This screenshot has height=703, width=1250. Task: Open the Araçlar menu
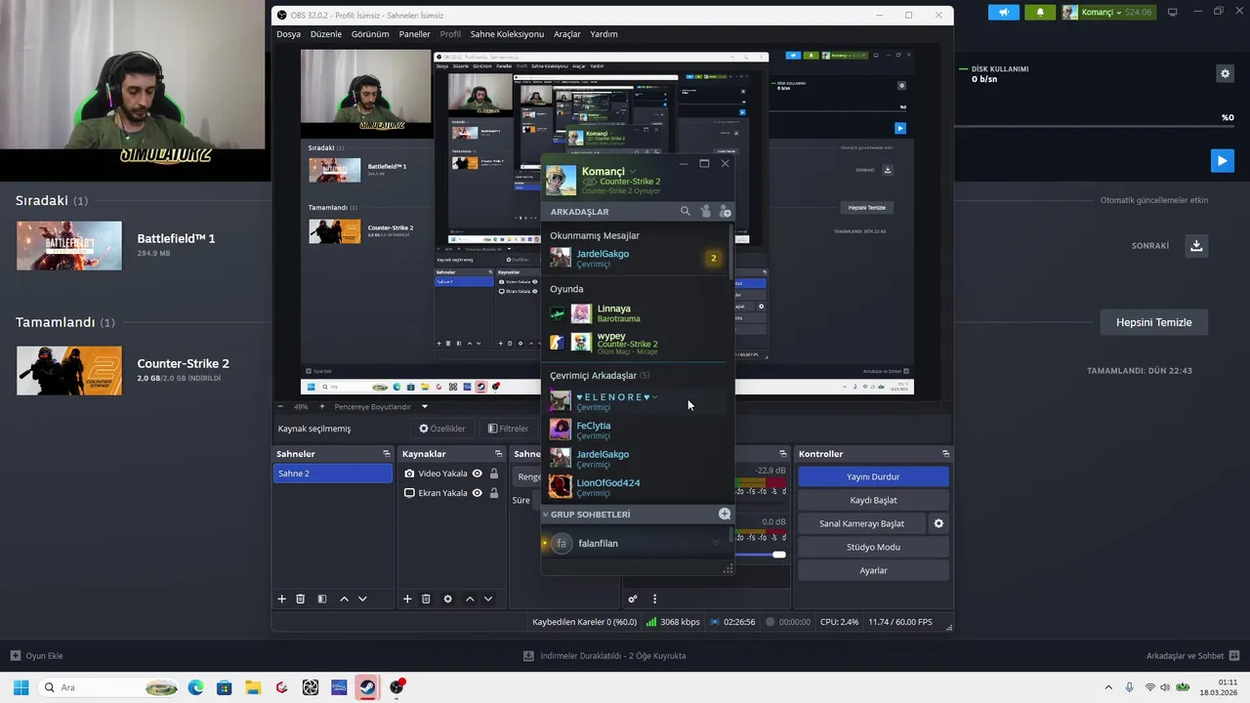click(567, 34)
